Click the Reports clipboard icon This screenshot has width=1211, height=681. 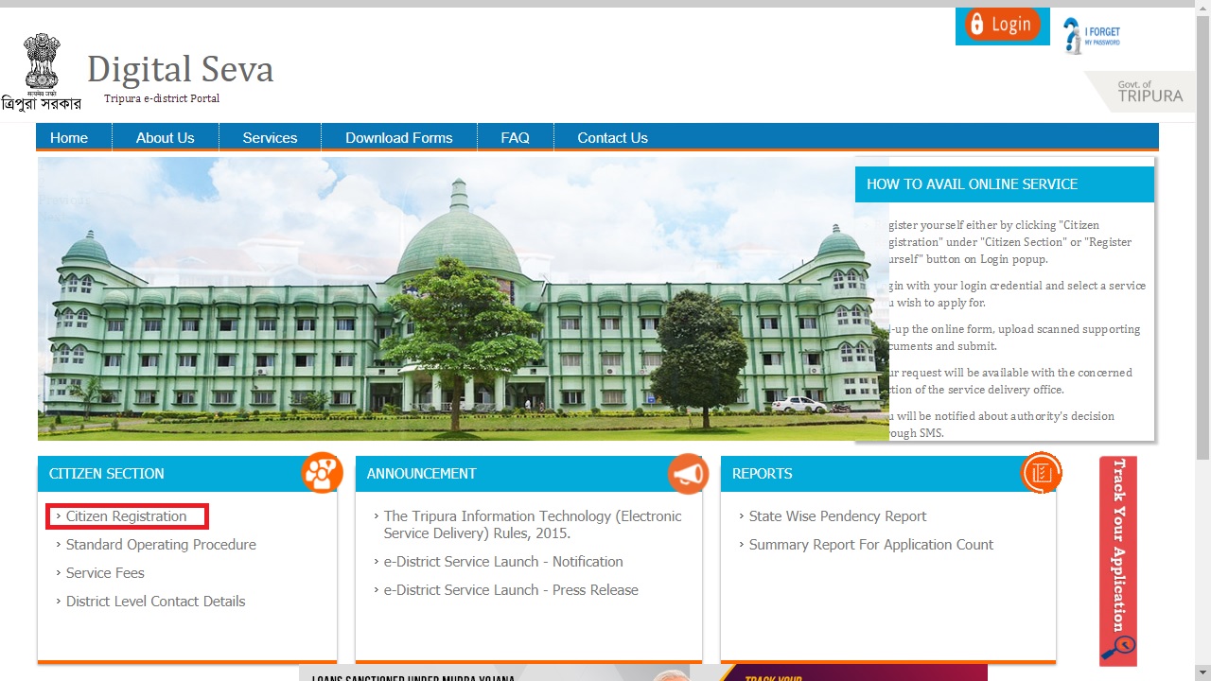(1041, 473)
